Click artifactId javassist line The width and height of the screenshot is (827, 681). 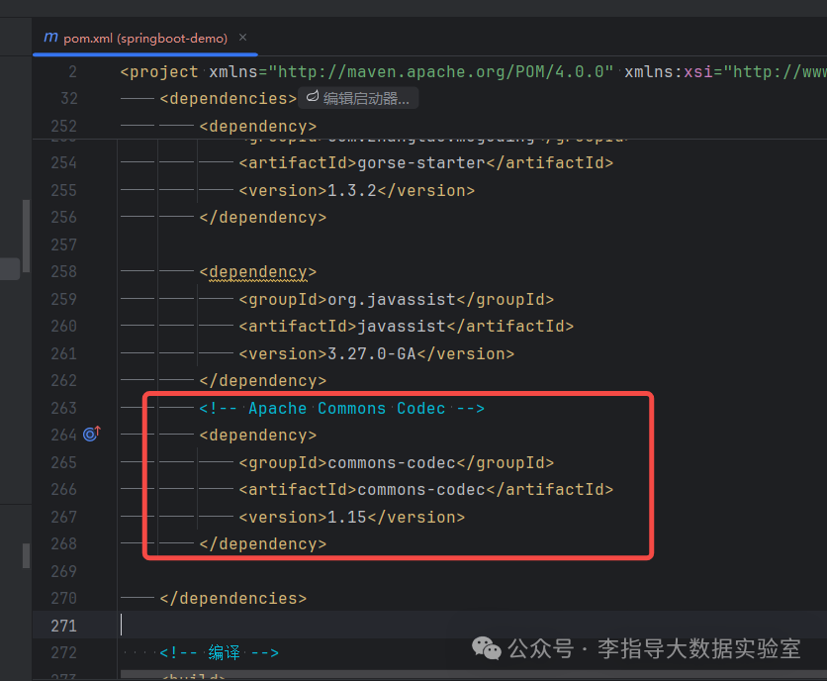407,327
